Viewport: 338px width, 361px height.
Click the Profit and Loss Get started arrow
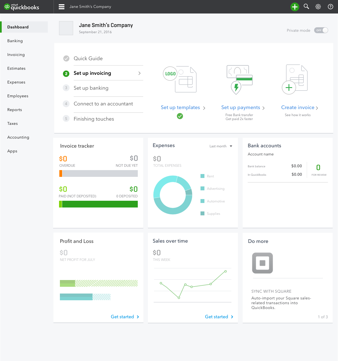tap(138, 317)
